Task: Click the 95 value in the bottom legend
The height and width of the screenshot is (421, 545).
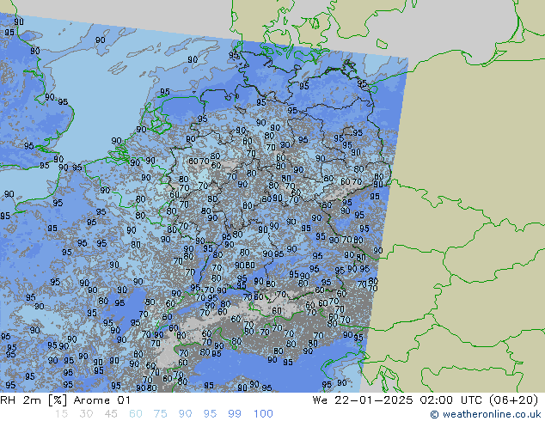Action: click(x=210, y=414)
